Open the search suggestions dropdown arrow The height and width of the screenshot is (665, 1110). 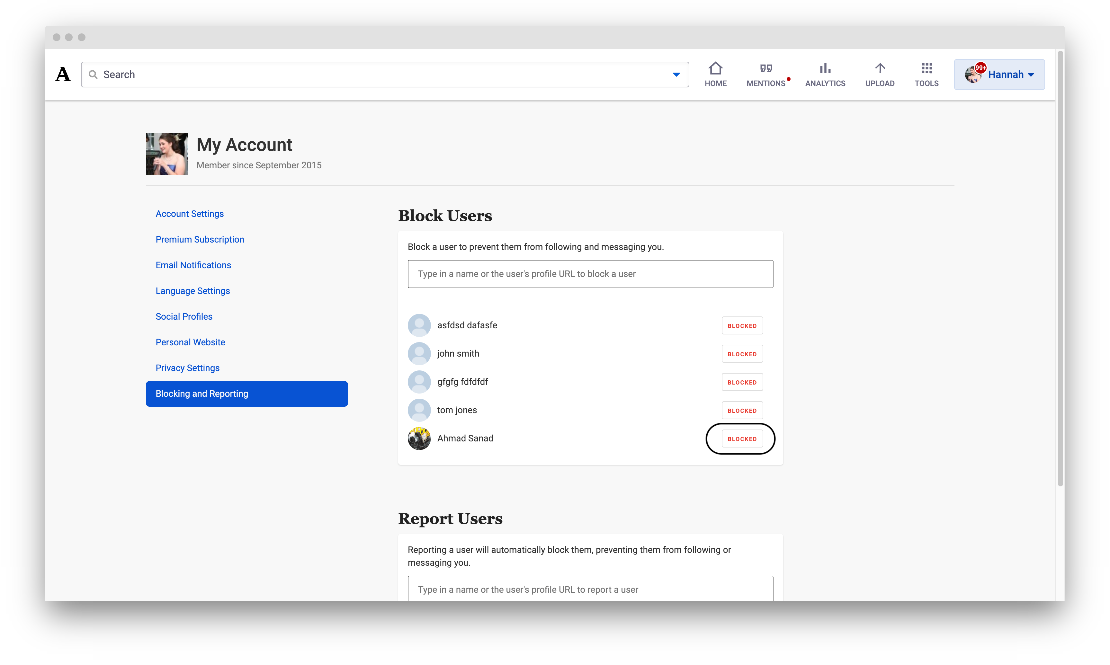[676, 74]
